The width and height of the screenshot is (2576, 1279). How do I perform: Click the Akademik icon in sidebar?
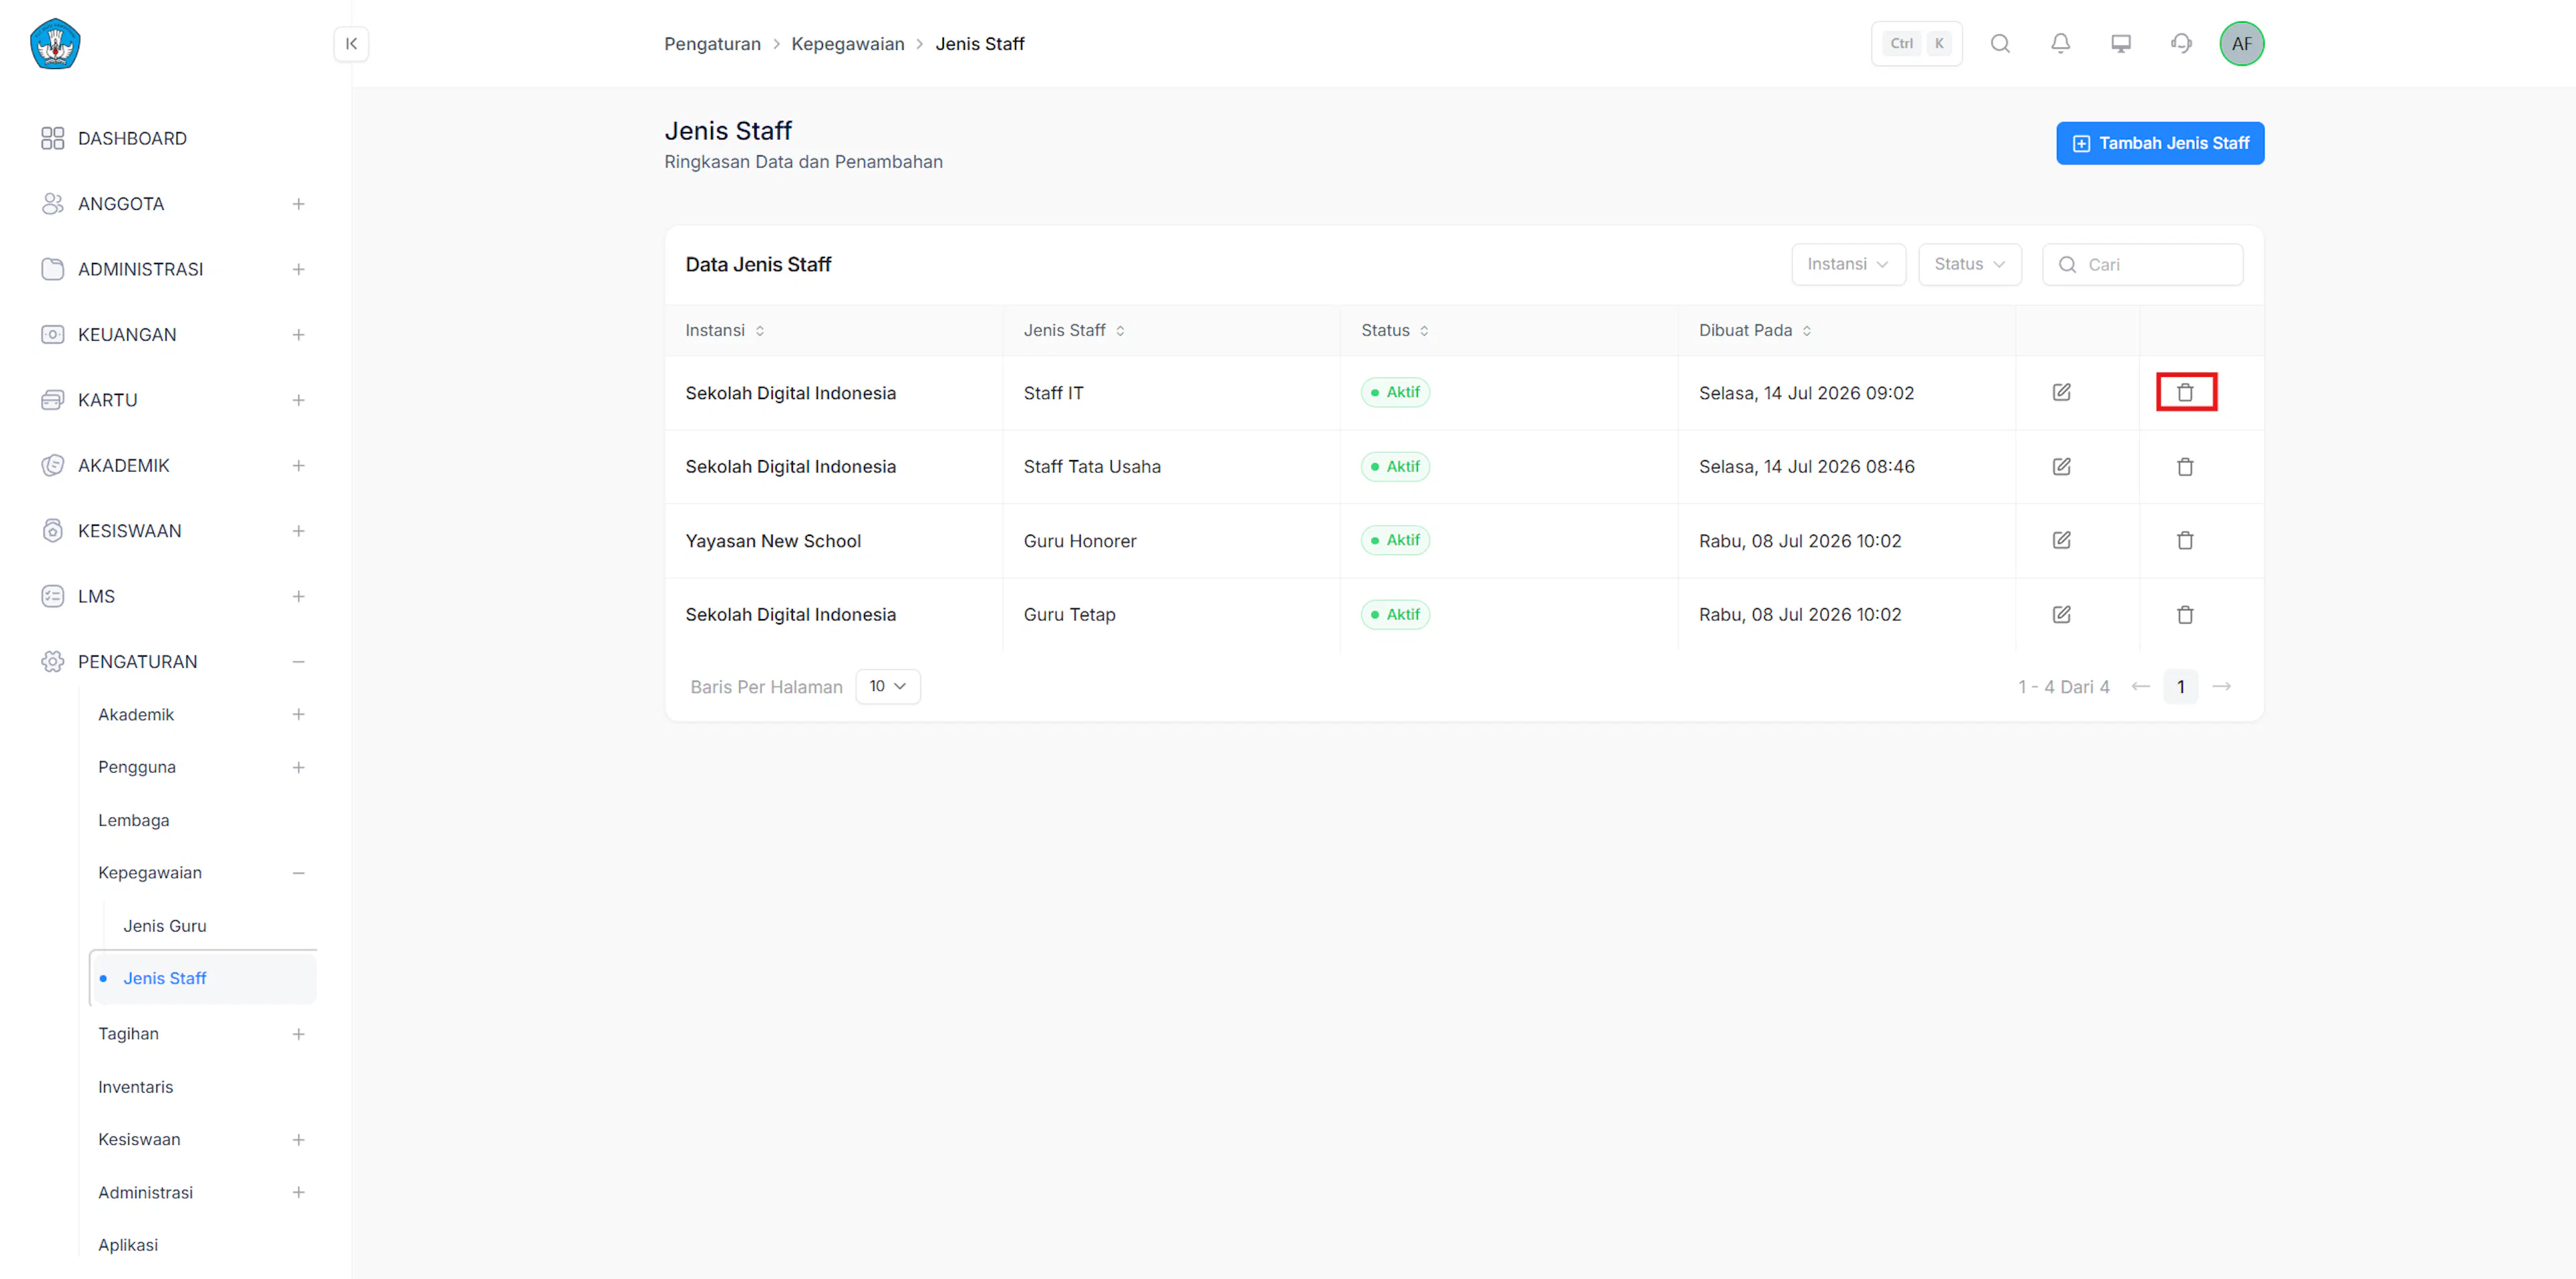52,465
